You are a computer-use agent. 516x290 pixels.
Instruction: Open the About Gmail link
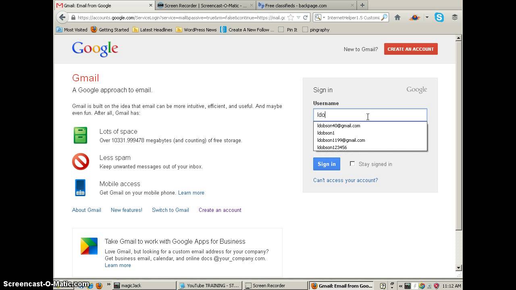click(x=87, y=210)
